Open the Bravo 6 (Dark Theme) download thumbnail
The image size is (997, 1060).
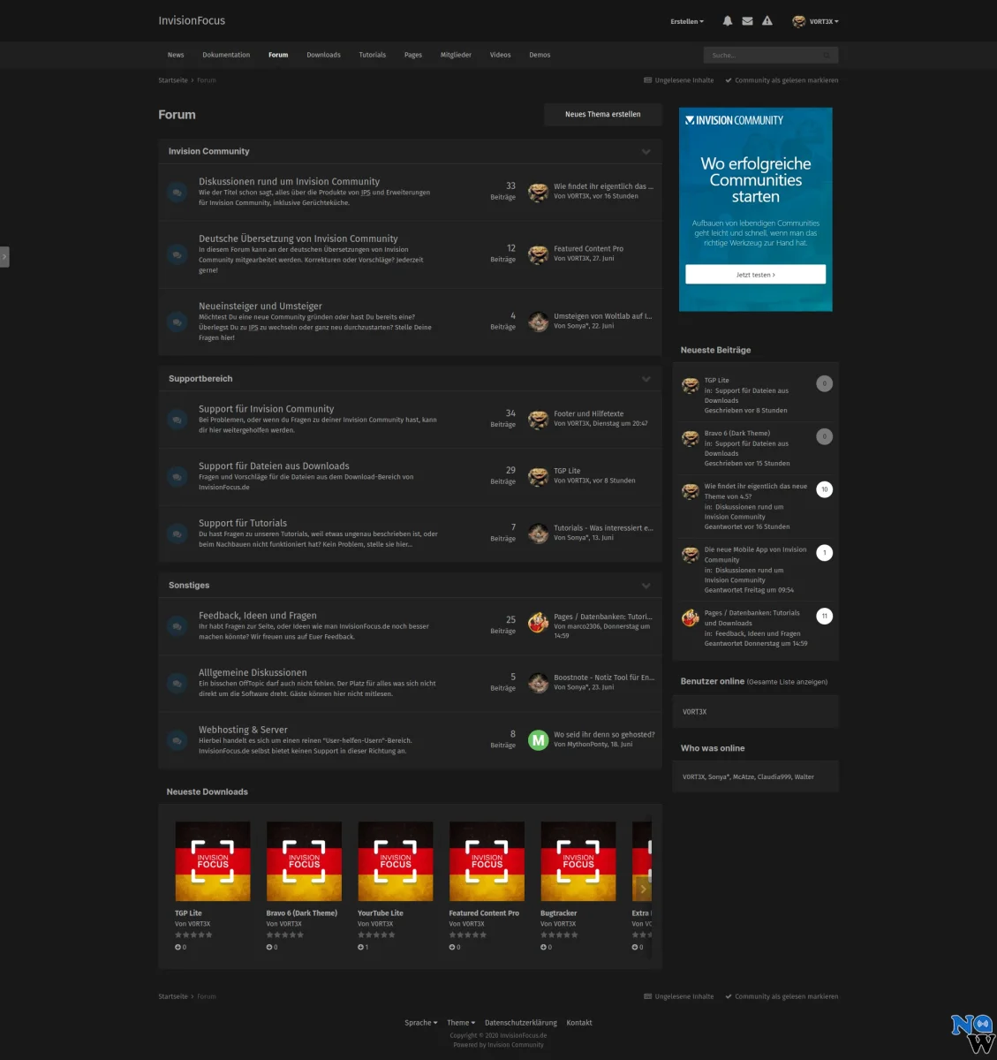coord(304,861)
